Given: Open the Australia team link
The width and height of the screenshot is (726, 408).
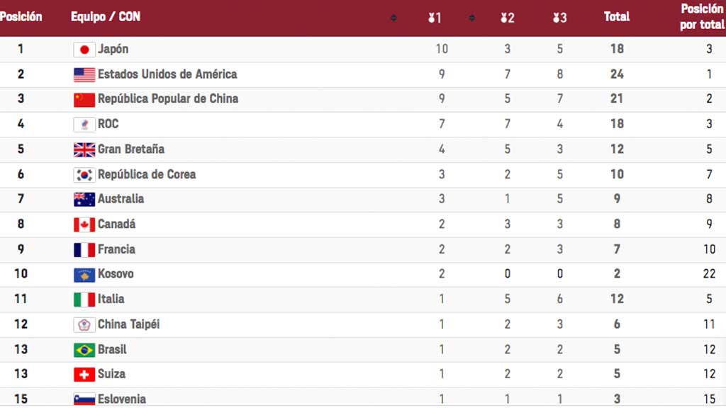Looking at the screenshot, I should click(121, 199).
